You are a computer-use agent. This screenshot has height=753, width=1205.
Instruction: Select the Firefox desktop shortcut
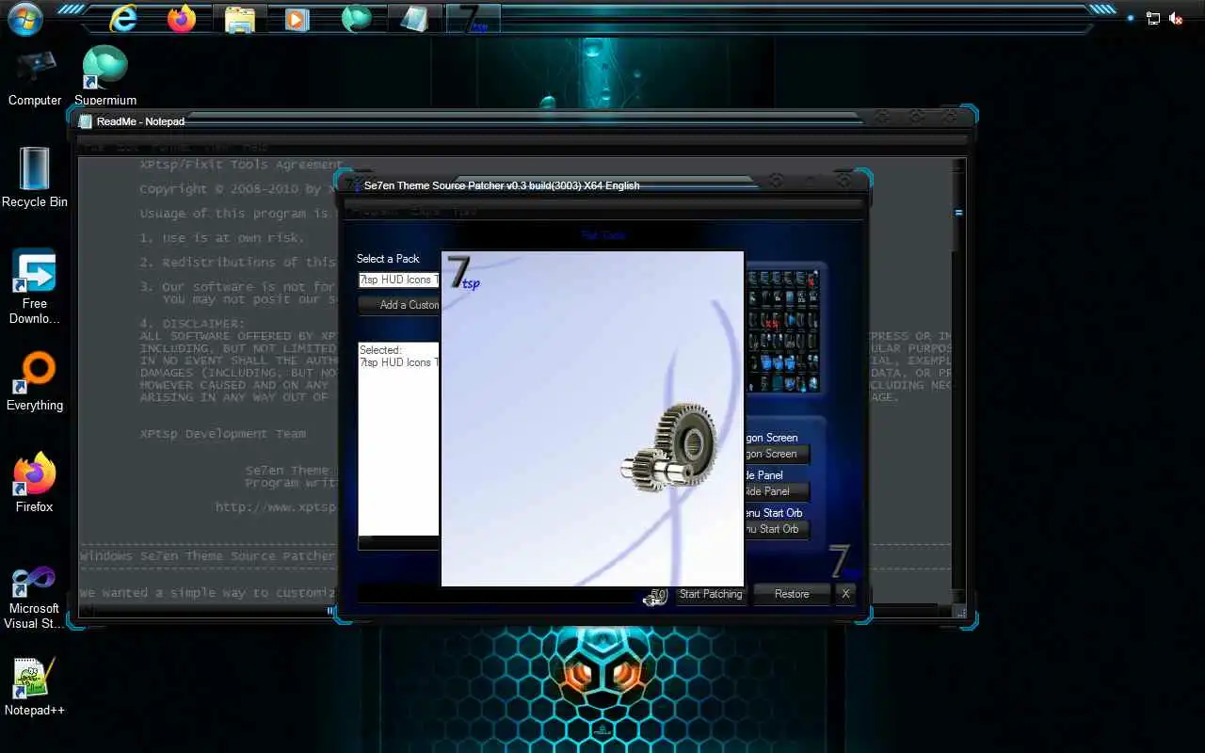(35, 484)
